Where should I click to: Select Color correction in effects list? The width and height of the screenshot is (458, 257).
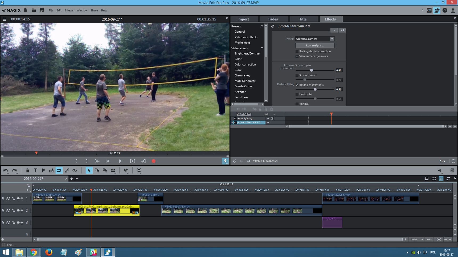(245, 65)
